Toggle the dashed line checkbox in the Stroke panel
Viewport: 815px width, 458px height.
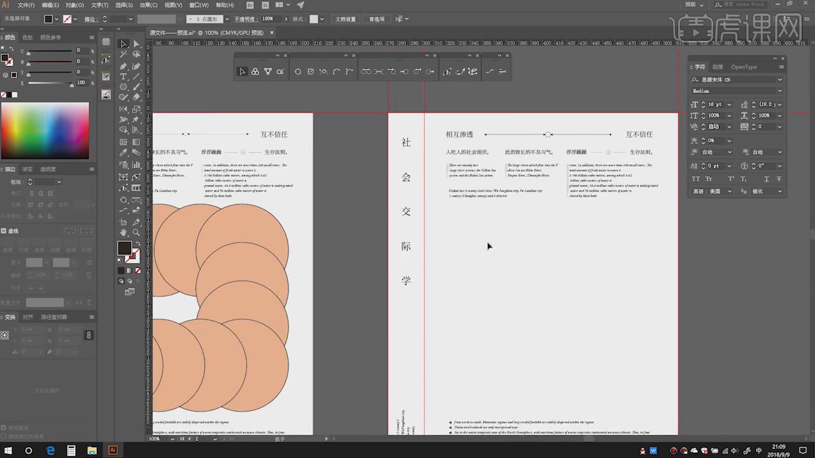(x=4, y=231)
